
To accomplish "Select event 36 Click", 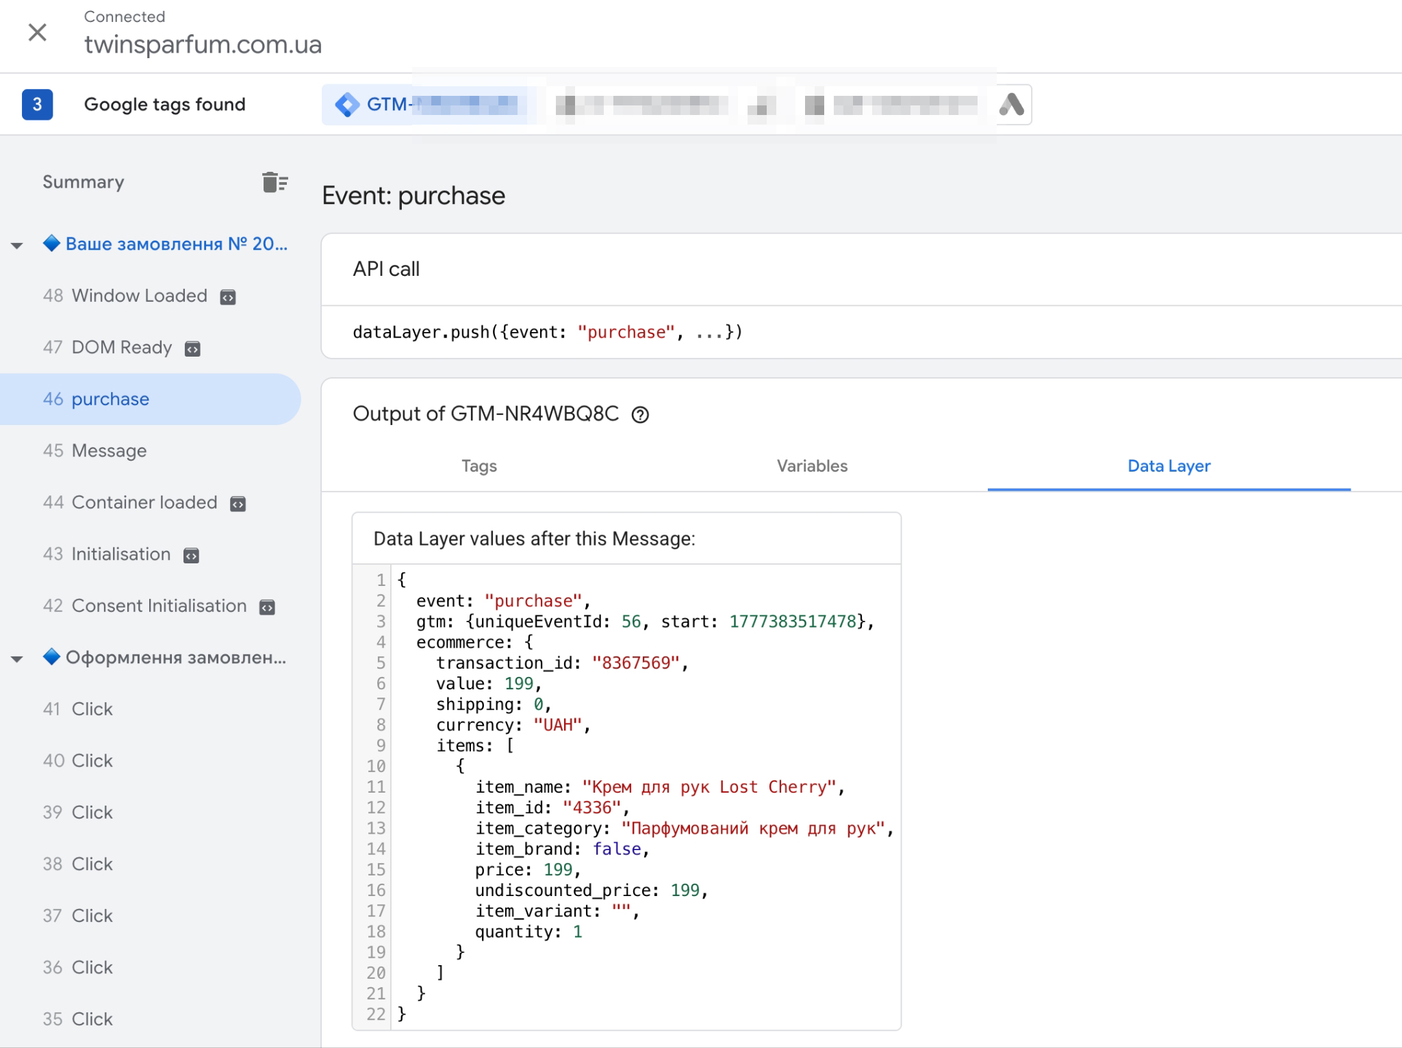I will click(x=78, y=968).
